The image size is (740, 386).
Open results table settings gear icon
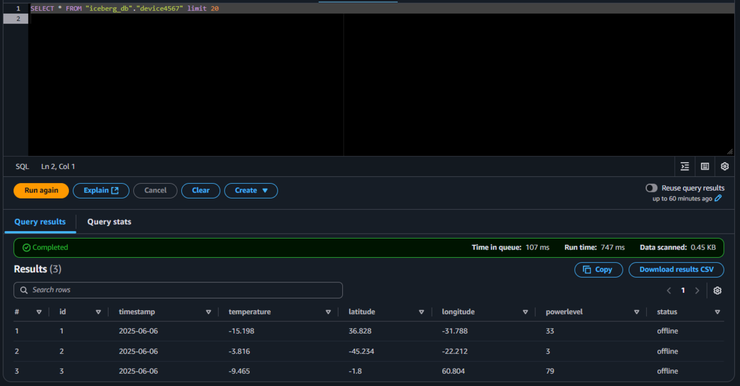(717, 290)
